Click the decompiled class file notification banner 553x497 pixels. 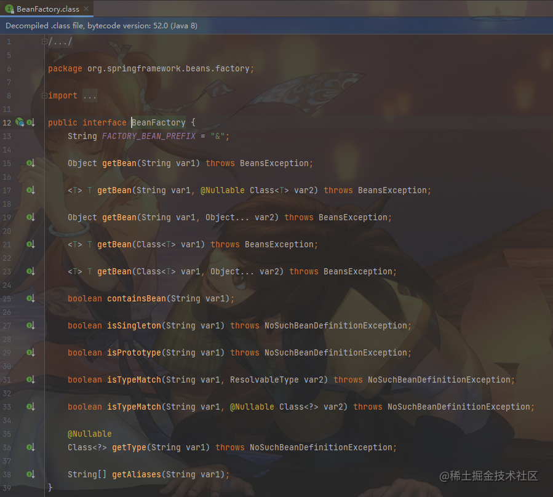point(277,26)
